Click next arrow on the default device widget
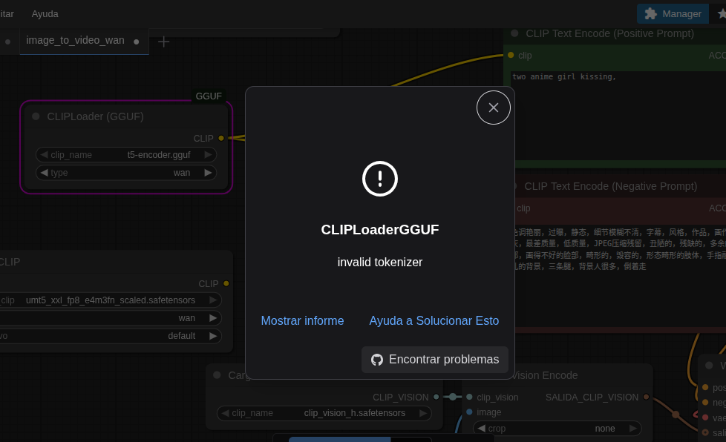Image resolution: width=726 pixels, height=442 pixels. tap(213, 336)
